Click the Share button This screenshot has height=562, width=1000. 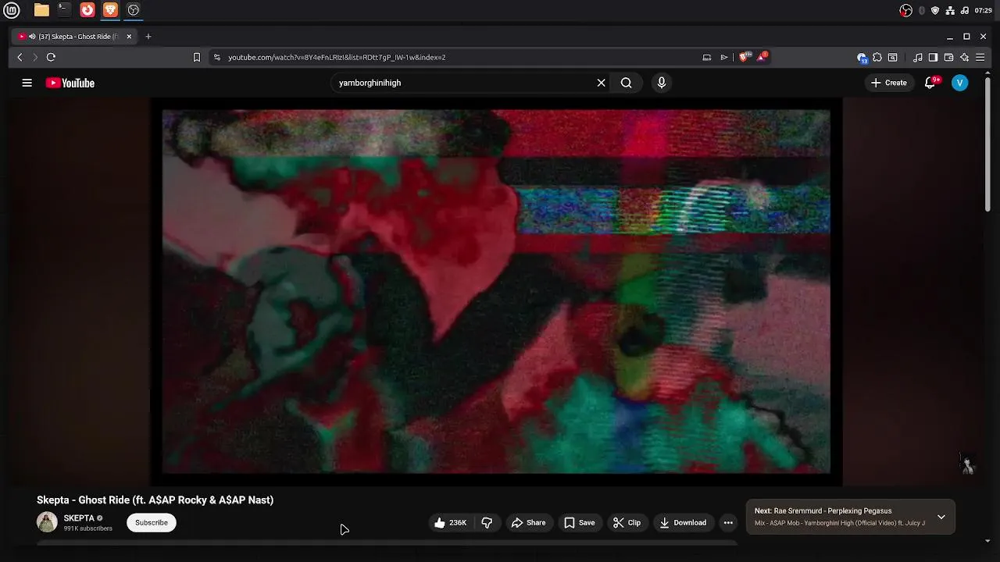(528, 523)
